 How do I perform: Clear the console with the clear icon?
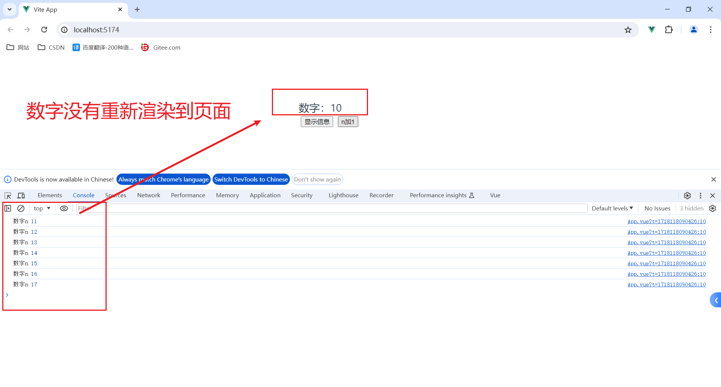[21, 208]
